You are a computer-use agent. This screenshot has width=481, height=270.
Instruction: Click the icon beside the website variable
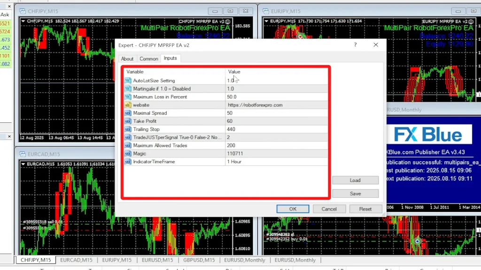128,105
